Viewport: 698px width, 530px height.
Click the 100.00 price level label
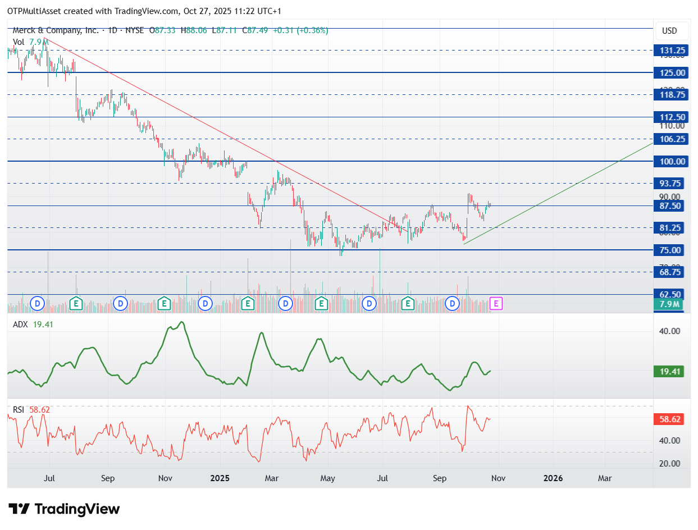tap(672, 162)
